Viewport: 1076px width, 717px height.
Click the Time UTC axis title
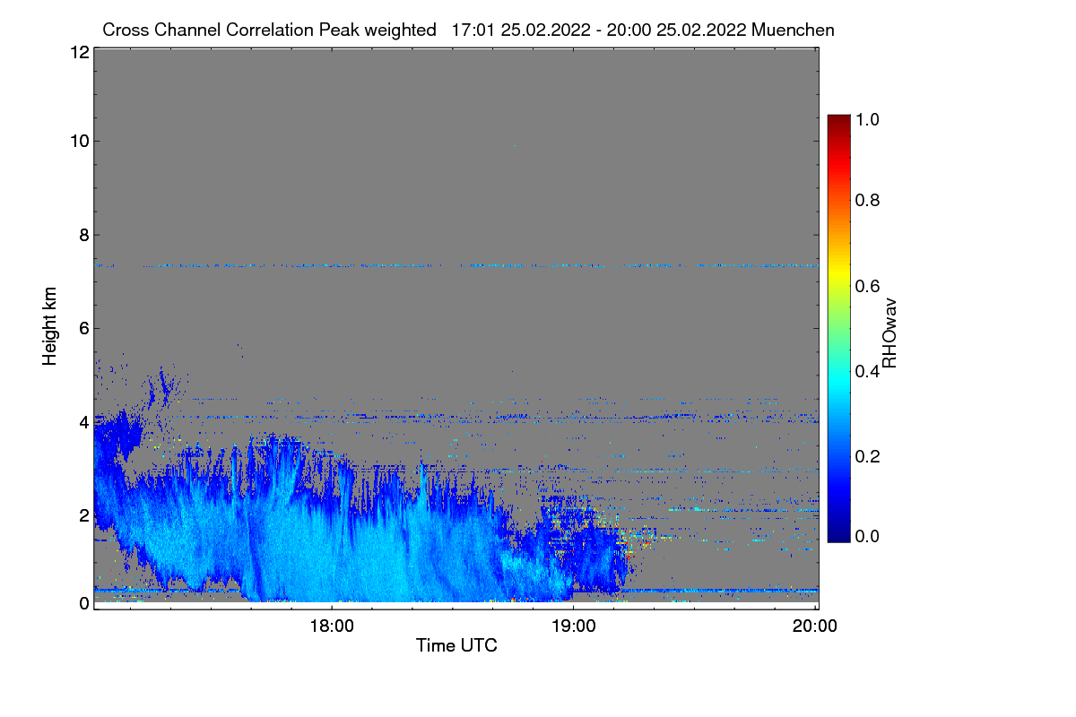(456, 645)
